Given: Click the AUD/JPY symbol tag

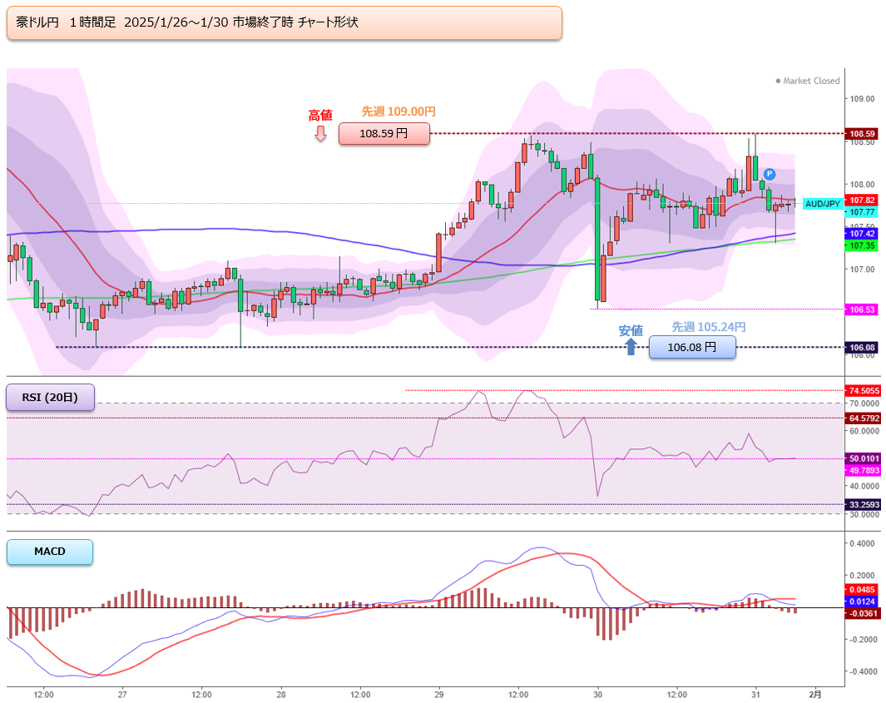Looking at the screenshot, I should (822, 204).
